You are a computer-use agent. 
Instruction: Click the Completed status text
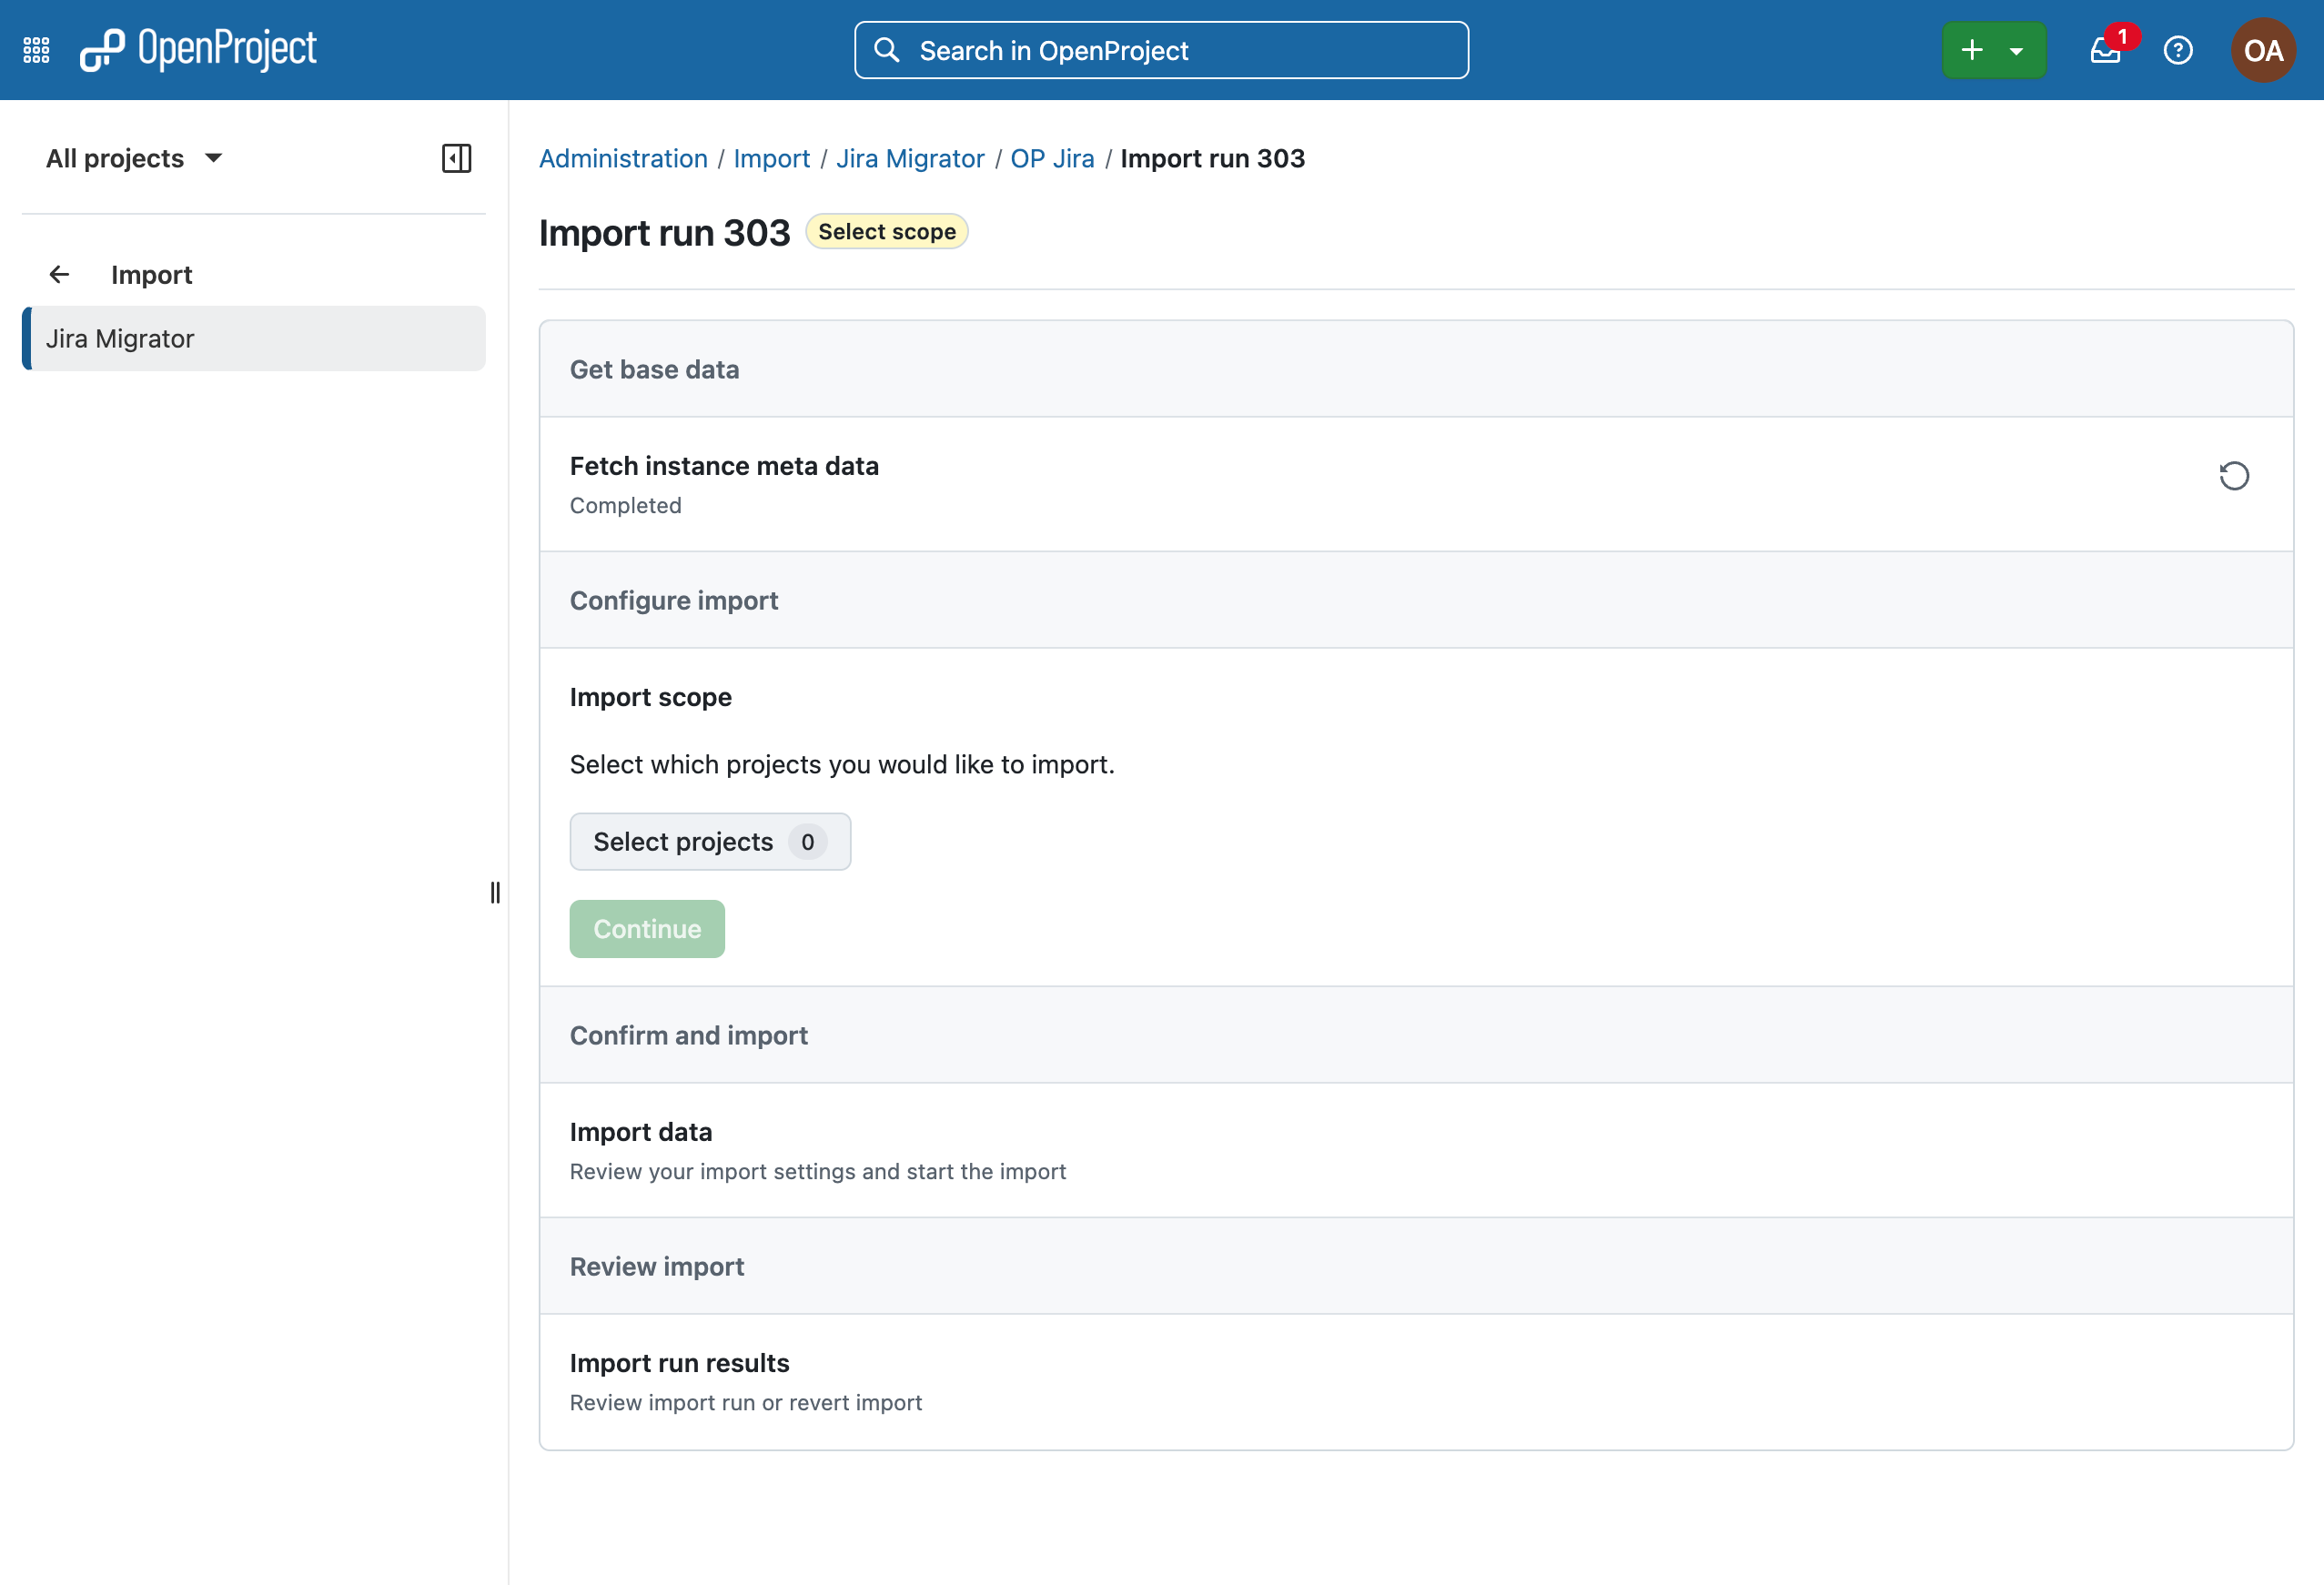click(626, 506)
